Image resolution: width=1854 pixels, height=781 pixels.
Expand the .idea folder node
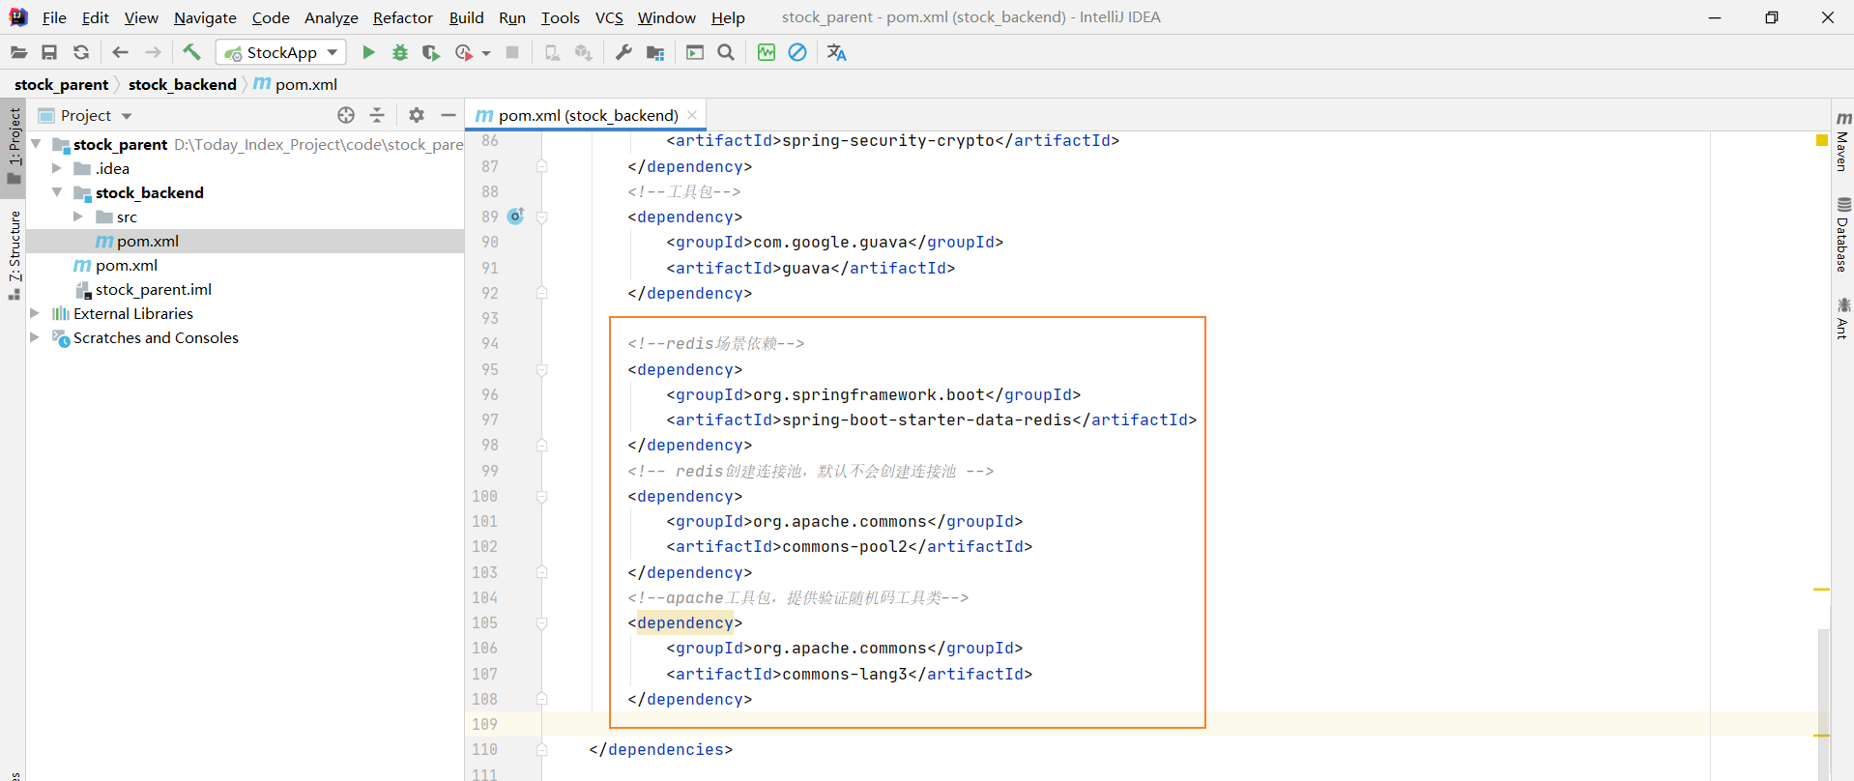57,168
